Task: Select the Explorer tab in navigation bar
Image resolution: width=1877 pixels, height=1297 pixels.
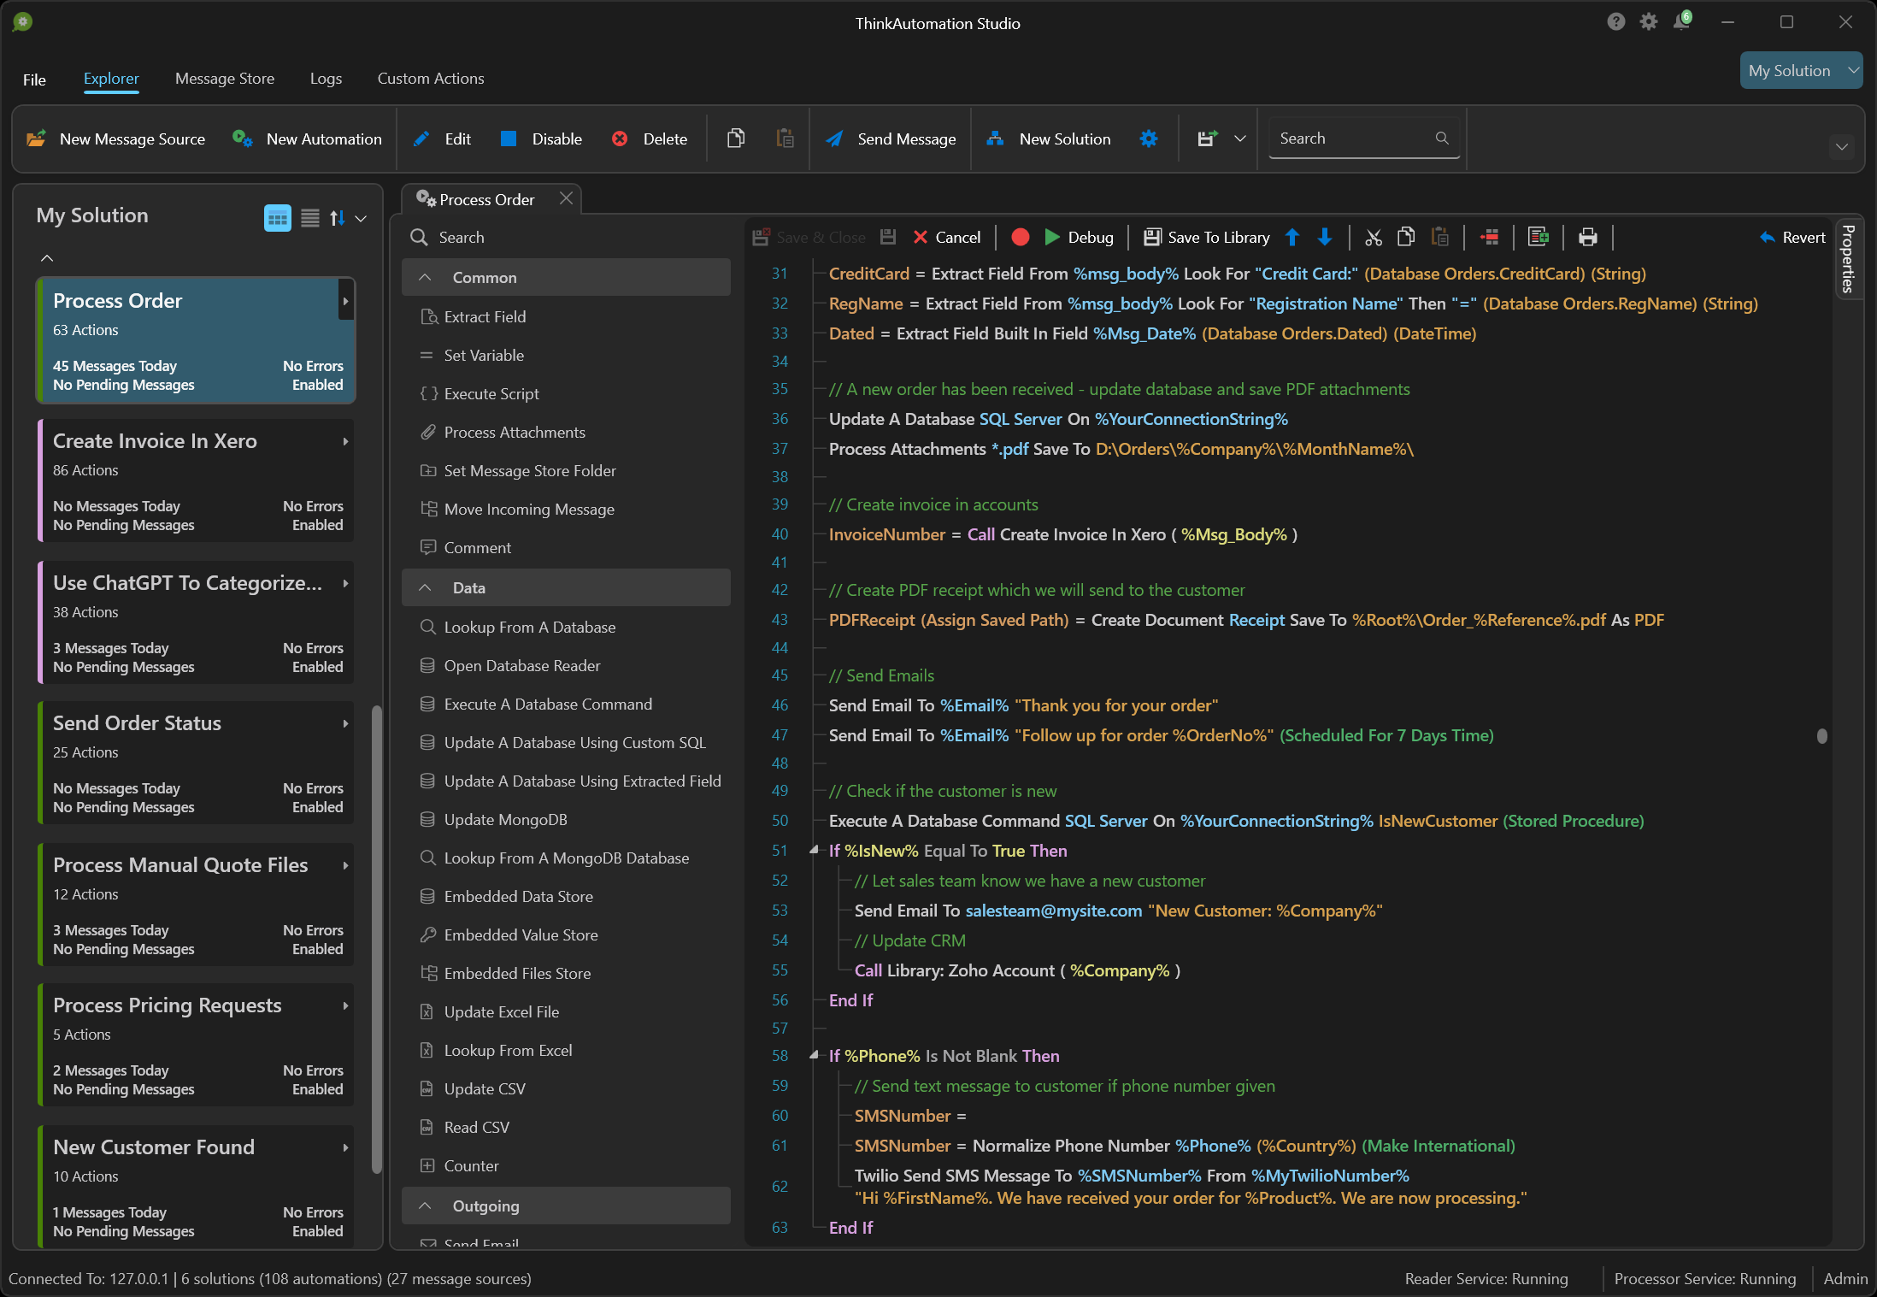Action: pos(109,79)
